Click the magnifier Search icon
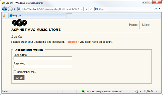This screenshot has height=95, width=163. pos(156,9)
